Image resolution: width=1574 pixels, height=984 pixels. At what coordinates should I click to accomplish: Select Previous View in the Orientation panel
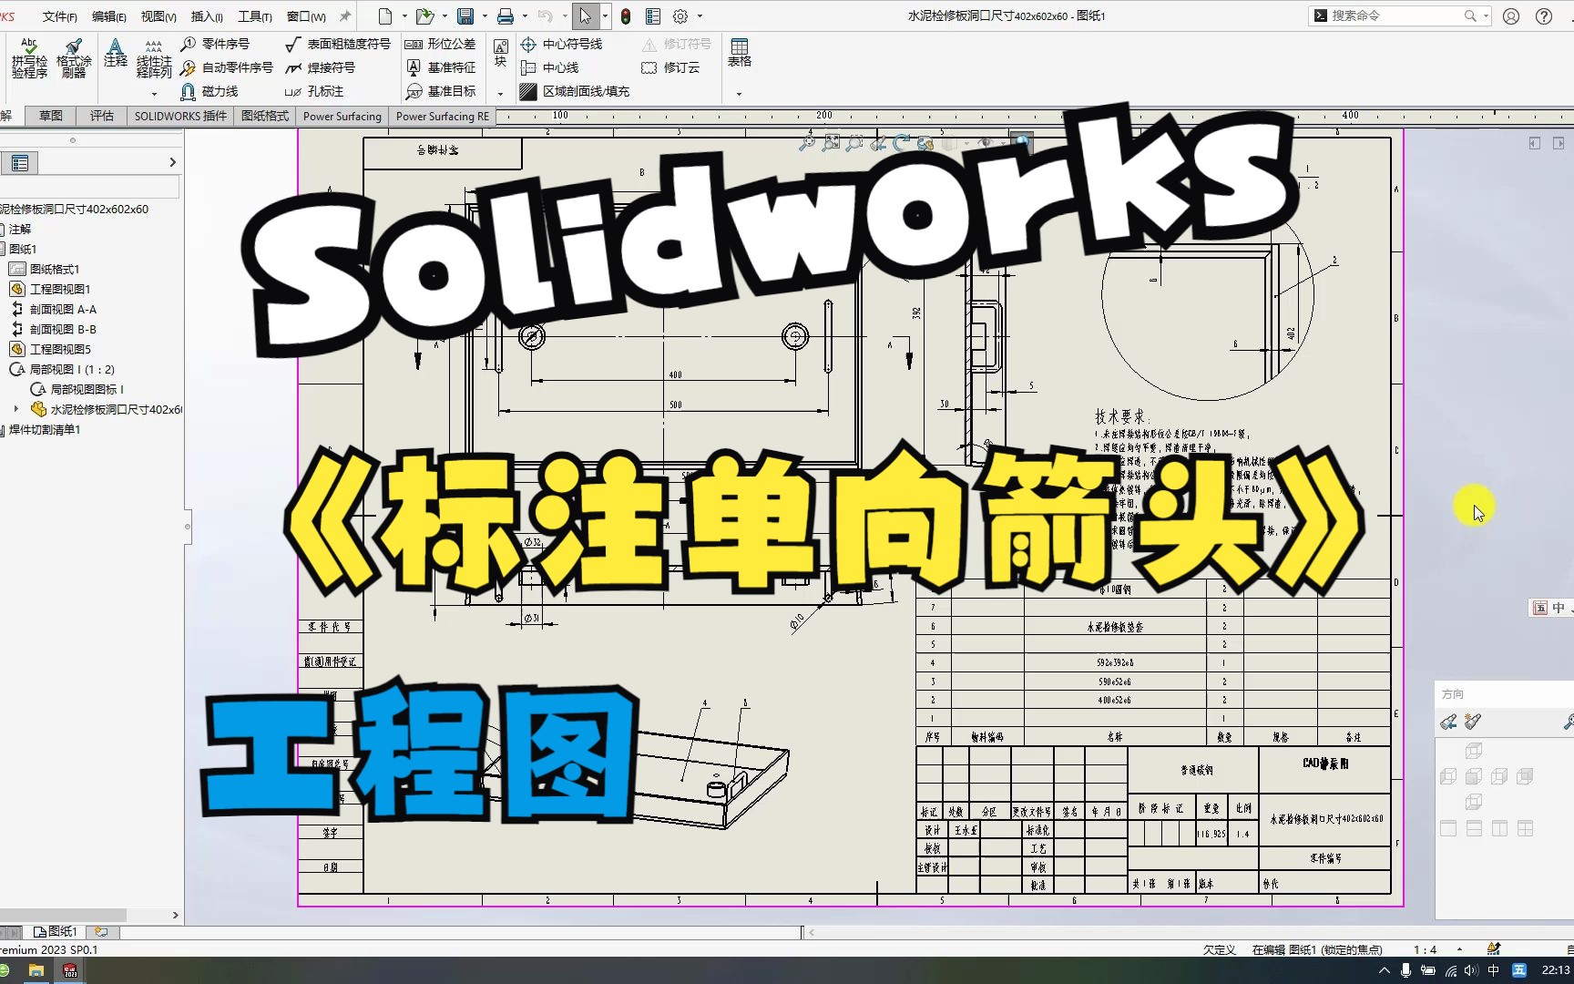tap(1448, 723)
